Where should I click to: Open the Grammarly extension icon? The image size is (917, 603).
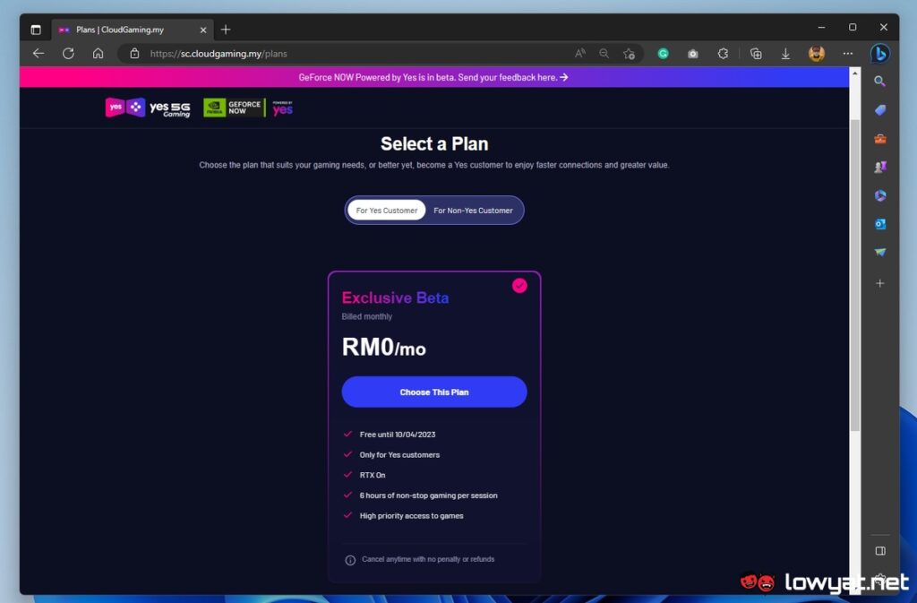pos(663,53)
